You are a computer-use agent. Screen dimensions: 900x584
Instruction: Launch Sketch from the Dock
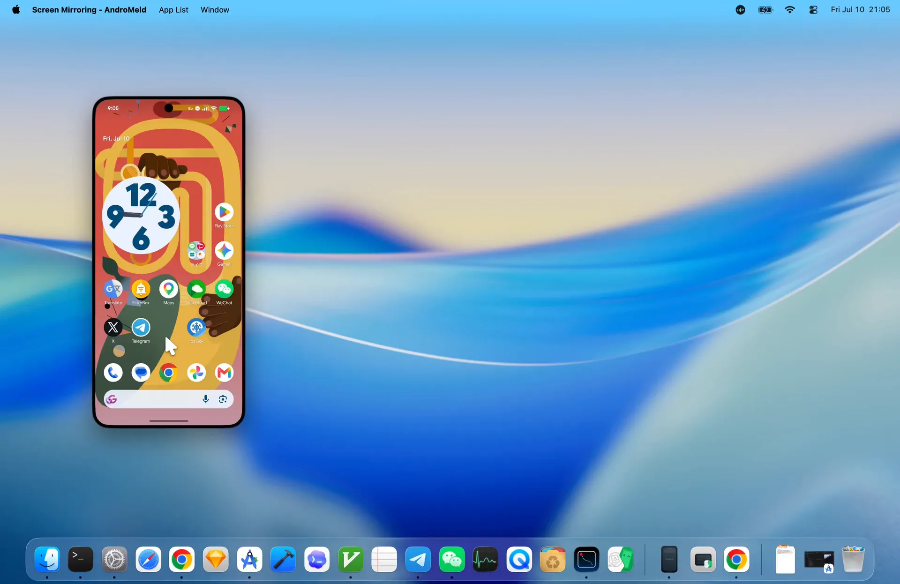tap(216, 559)
